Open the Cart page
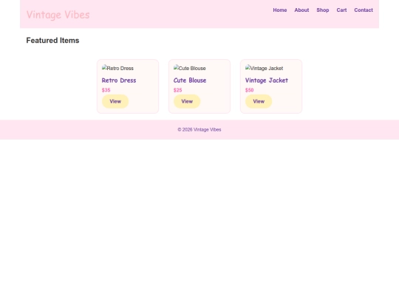 tap(341, 10)
